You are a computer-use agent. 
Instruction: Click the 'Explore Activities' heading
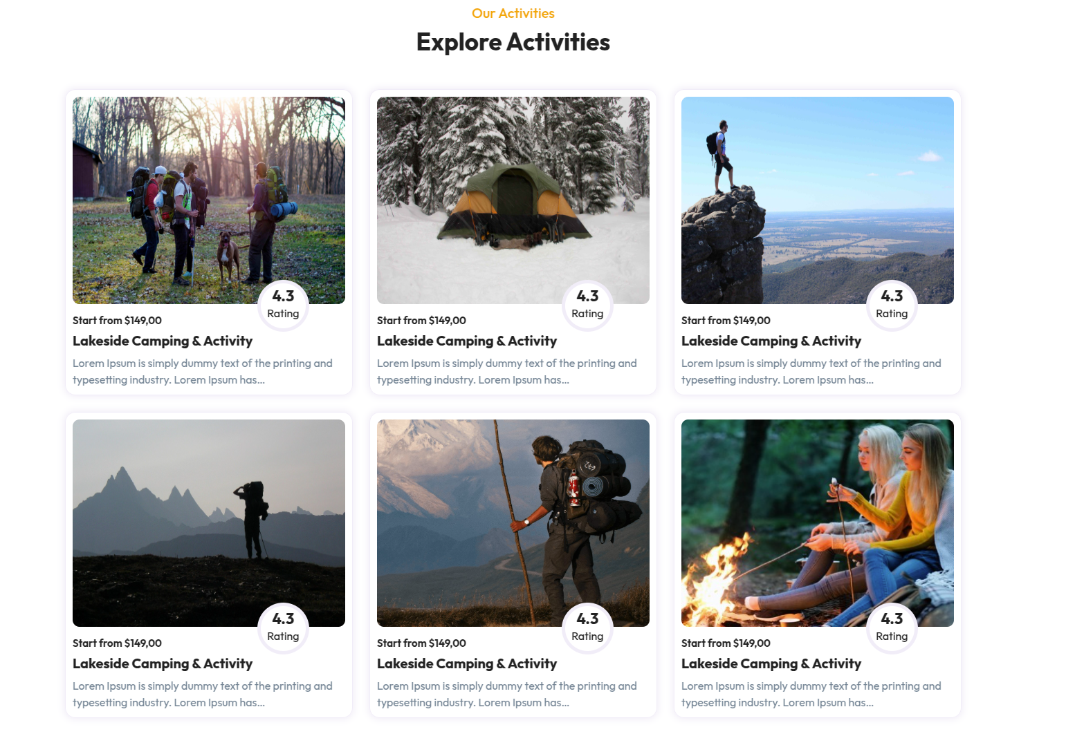tap(513, 42)
